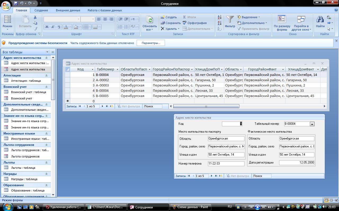This screenshot has height=211, width=339.
Task: Open Все таблицы navigation dropdown
Action: [47, 52]
